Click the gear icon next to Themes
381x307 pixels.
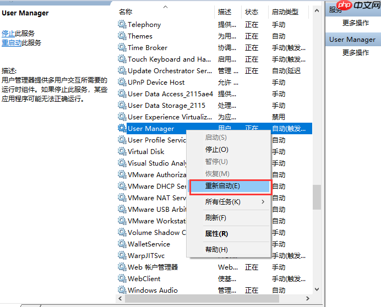tap(122, 36)
